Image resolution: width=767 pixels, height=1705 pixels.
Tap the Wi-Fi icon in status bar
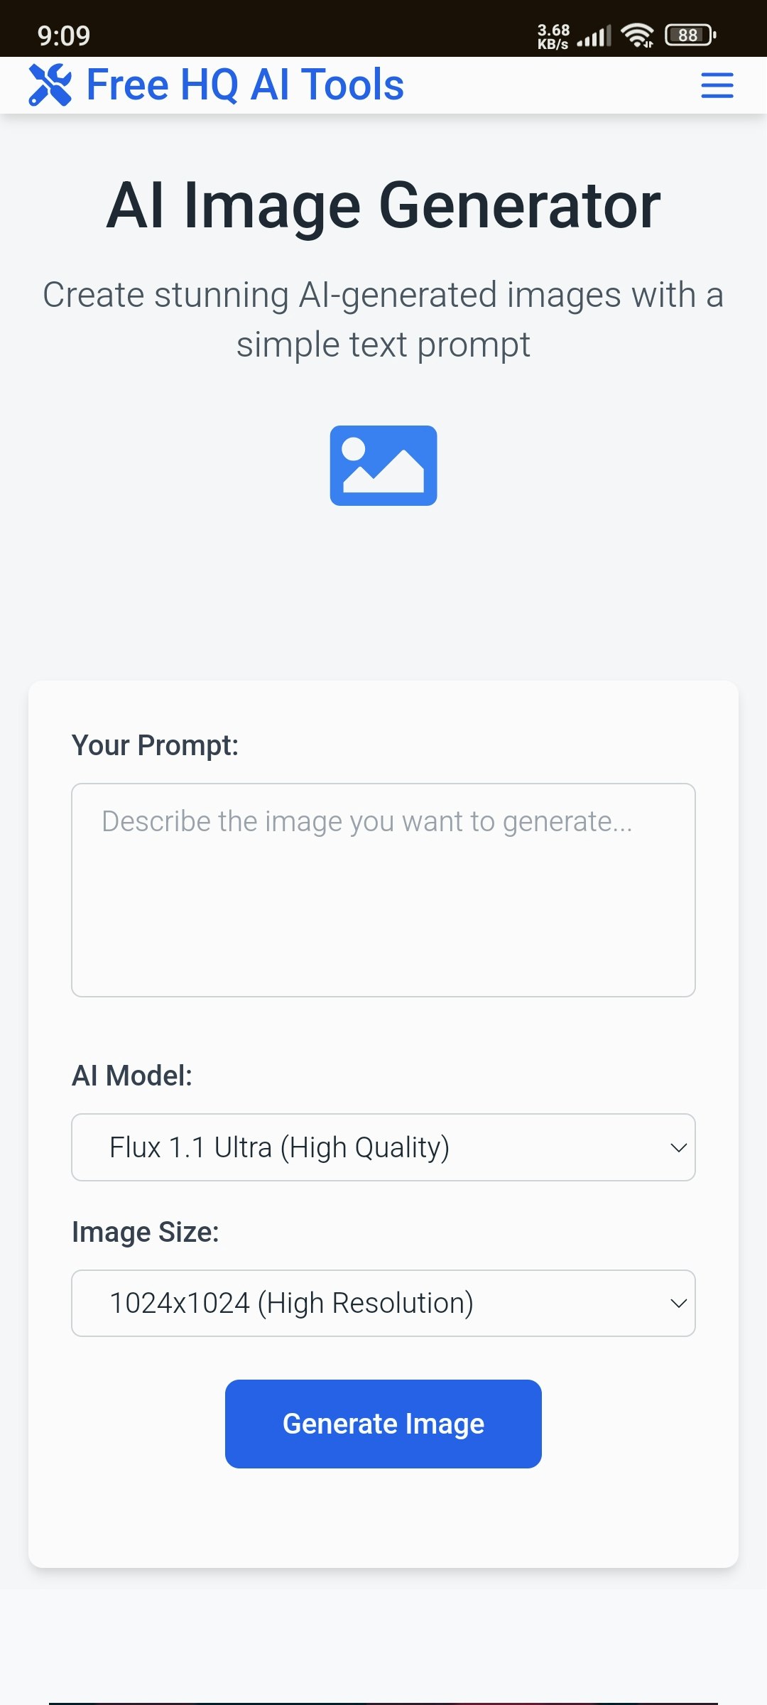[x=637, y=35]
